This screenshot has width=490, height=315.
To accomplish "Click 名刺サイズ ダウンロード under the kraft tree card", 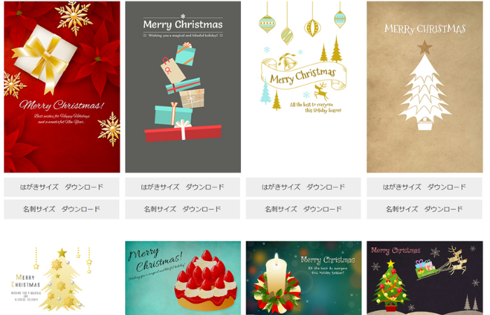I will 424,209.
